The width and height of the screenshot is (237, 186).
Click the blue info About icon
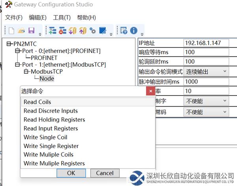pos(134,30)
